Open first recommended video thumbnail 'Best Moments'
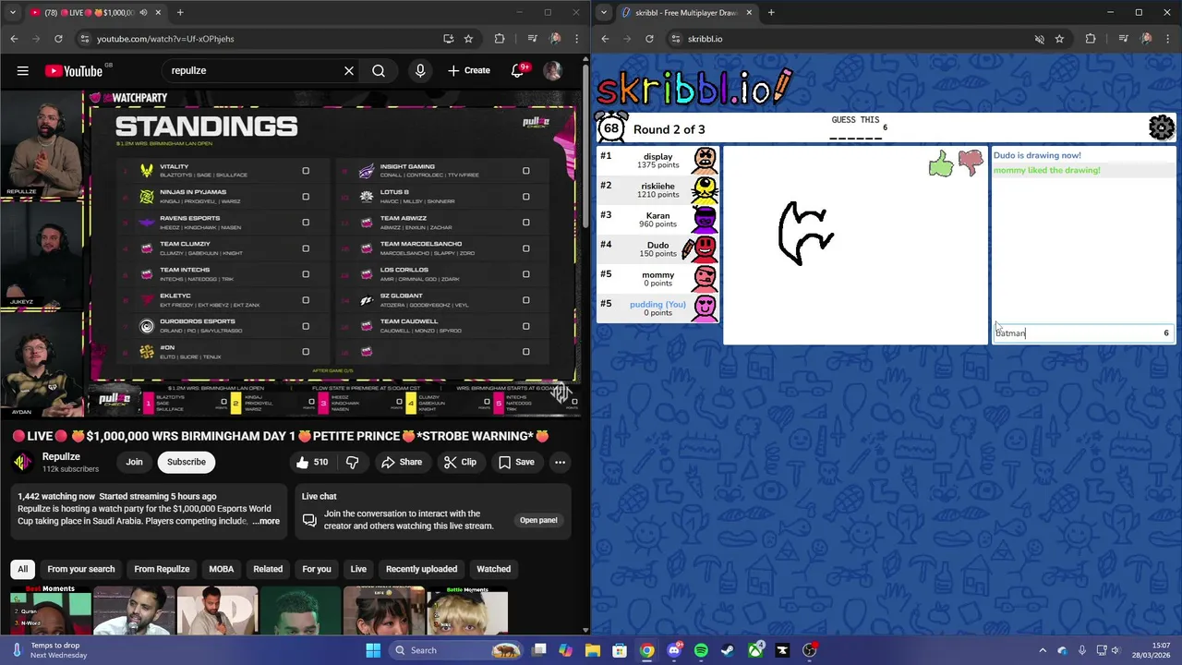Screen dimensions: 1182x665 coord(51,610)
